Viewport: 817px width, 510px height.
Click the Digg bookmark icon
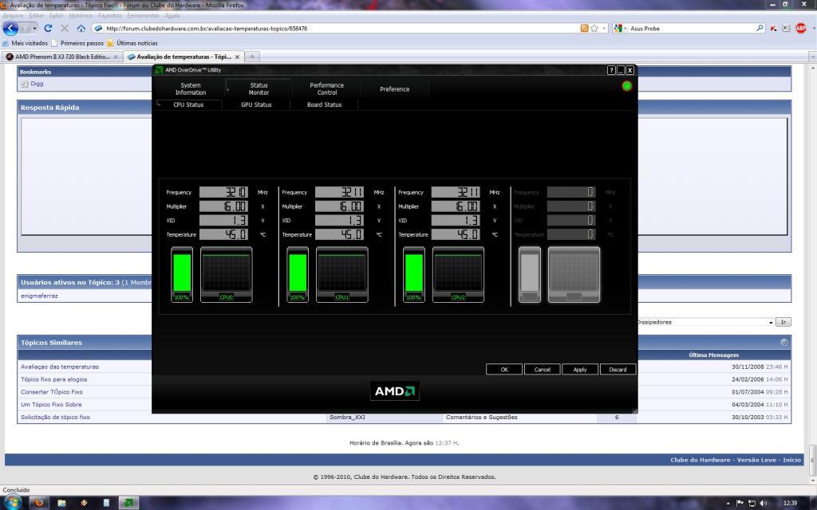pyautogui.click(x=25, y=84)
